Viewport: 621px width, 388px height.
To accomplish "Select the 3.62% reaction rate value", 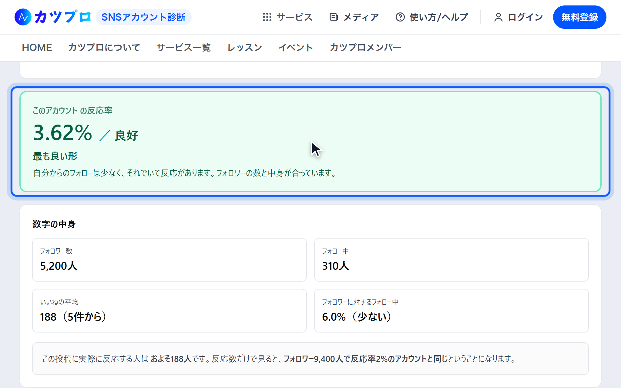I will pyautogui.click(x=62, y=133).
